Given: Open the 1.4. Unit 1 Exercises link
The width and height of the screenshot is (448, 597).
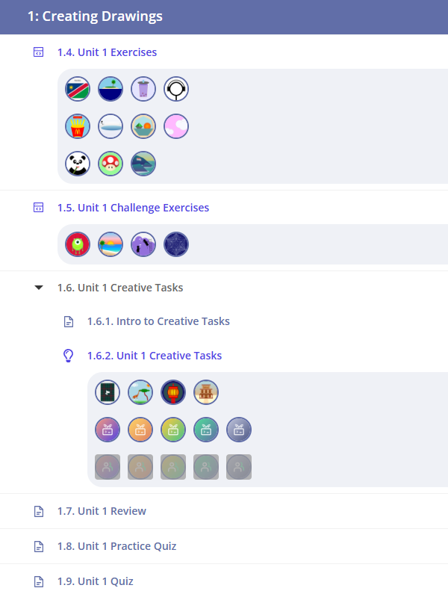Looking at the screenshot, I should [x=107, y=52].
